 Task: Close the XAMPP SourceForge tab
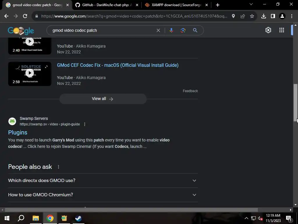click(207, 5)
